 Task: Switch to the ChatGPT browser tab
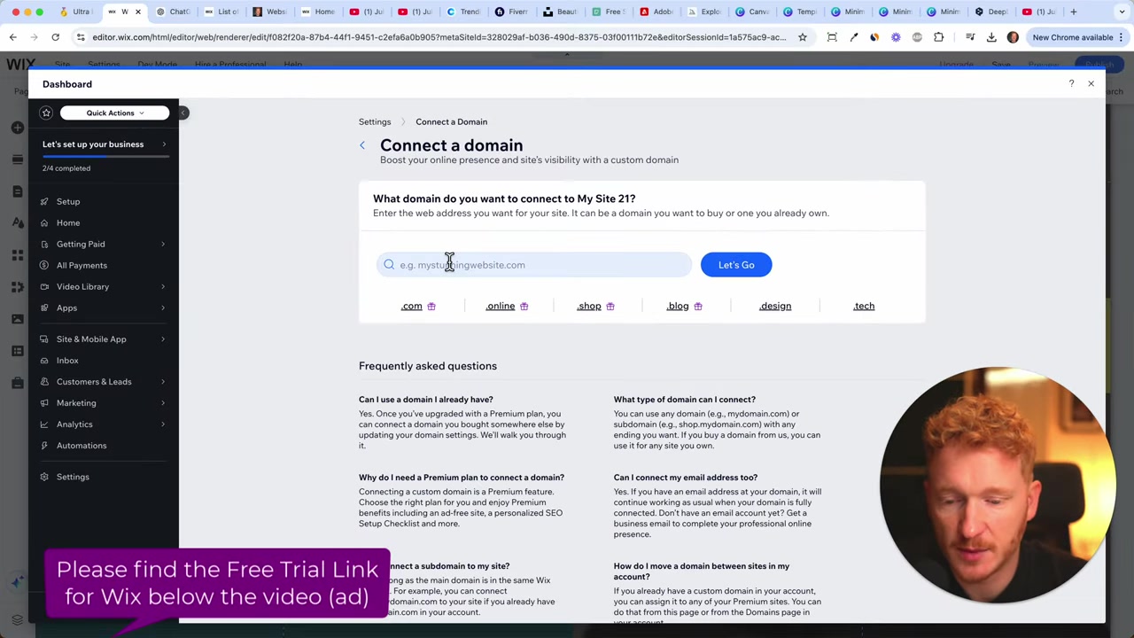pos(174,12)
